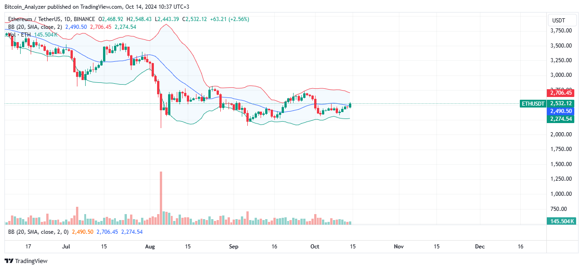The height and width of the screenshot is (269, 583).
Task: Click the ETHUSDT price line label
Action: pos(534,104)
